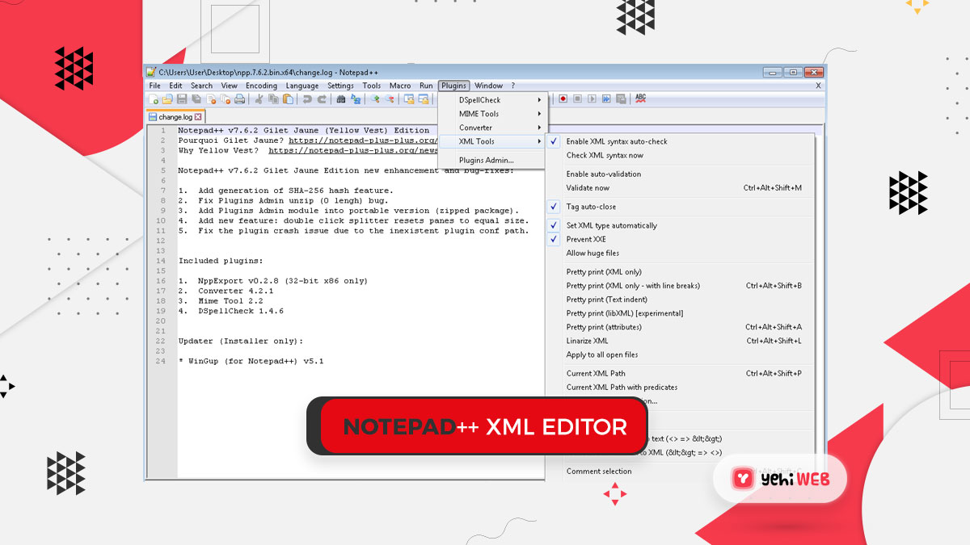Click the yehiWEB logo badge

(779, 480)
